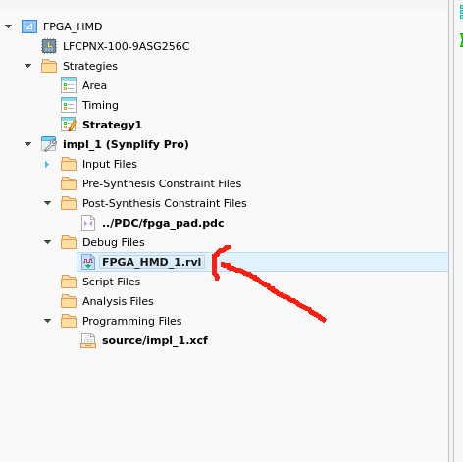Click the LFCPNX device chip icon
This screenshot has height=462, width=463.
(49, 46)
